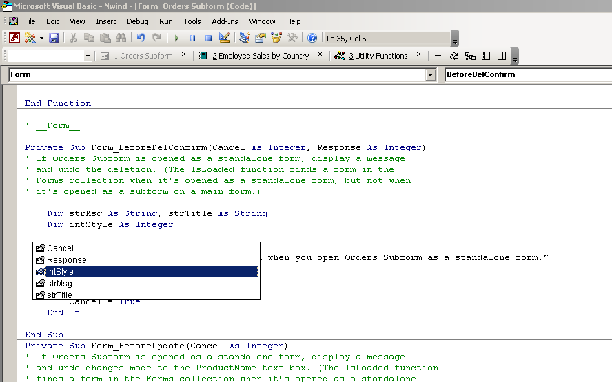Select strMsg in the autocomplete list
This screenshot has height=382, width=612.
point(146,284)
